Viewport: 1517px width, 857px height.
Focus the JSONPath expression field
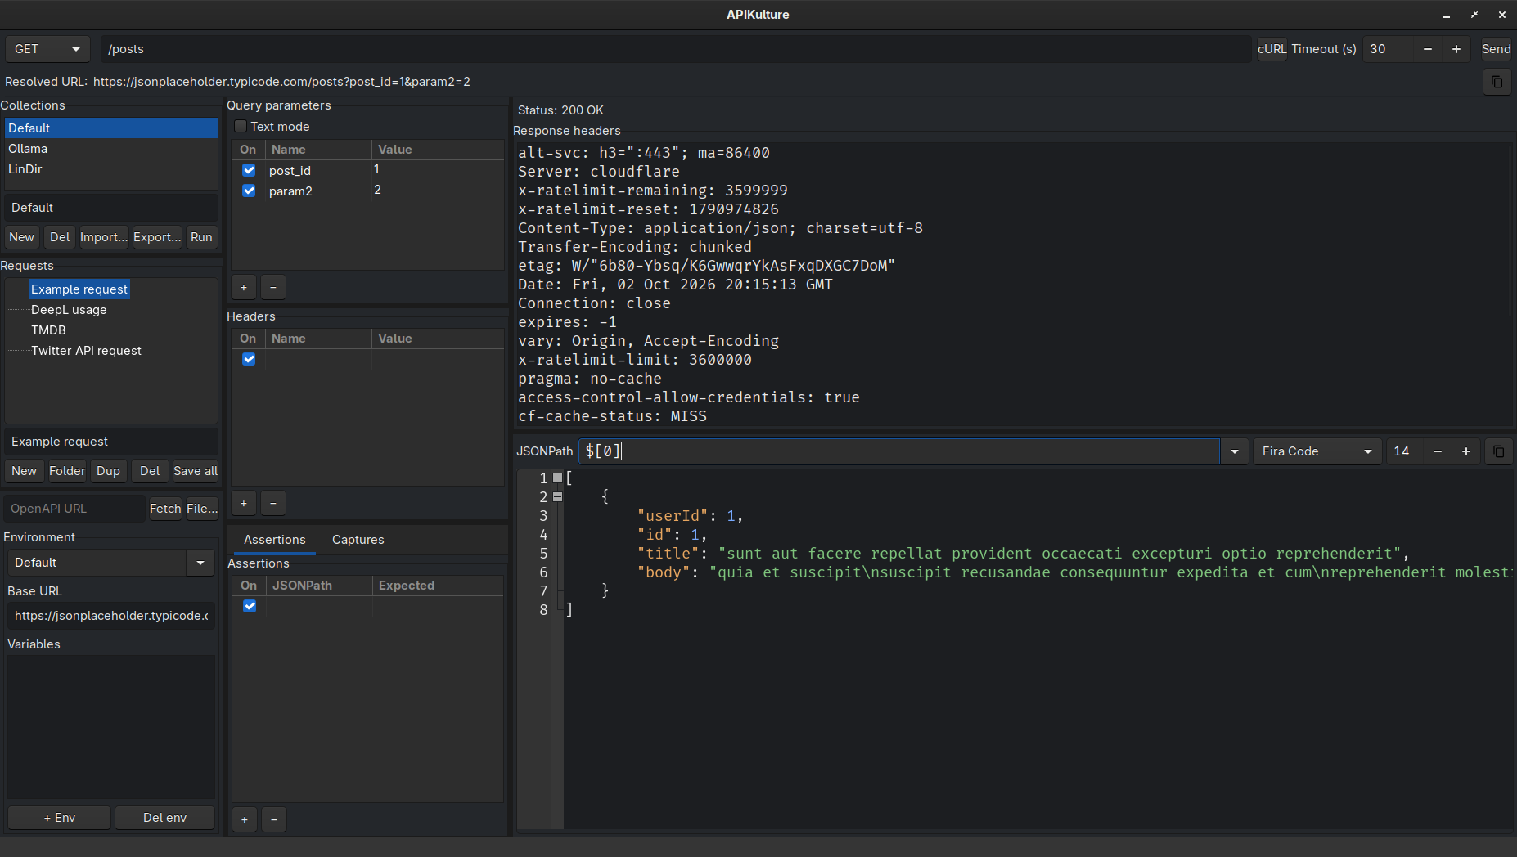899,451
